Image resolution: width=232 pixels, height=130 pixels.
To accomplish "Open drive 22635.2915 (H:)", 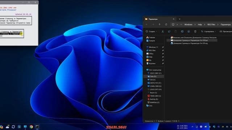I will coord(154,90).
